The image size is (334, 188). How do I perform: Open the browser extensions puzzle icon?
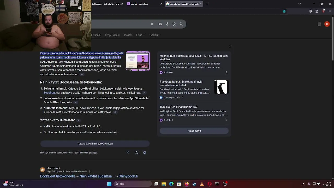pyautogui.click(x=317, y=11)
